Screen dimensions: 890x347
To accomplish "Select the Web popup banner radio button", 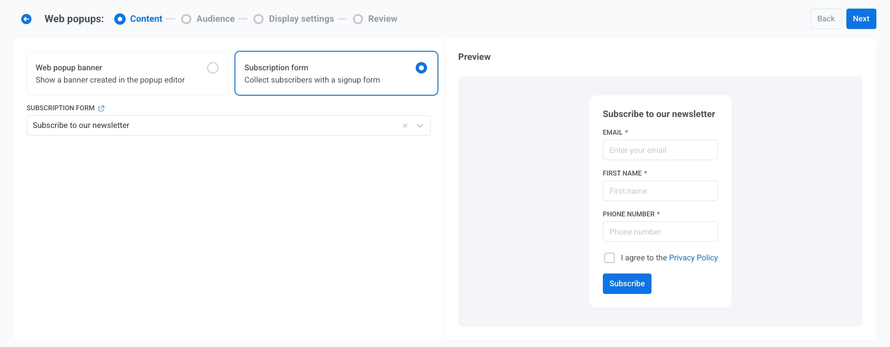I will [213, 68].
